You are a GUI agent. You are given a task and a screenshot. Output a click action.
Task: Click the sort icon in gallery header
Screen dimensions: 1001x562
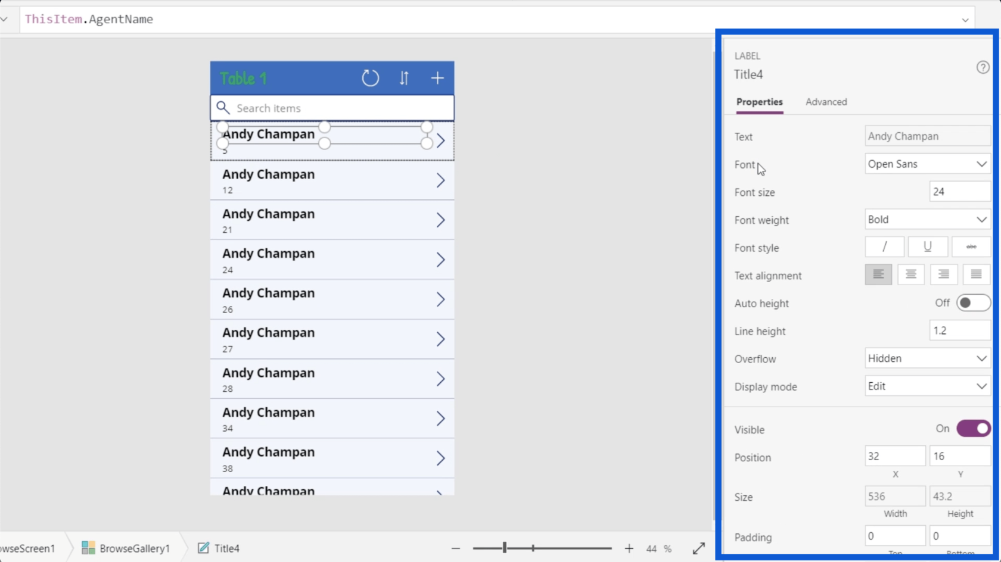[404, 78]
